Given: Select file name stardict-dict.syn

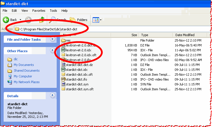Looking at the screenshot, I should (77, 84).
